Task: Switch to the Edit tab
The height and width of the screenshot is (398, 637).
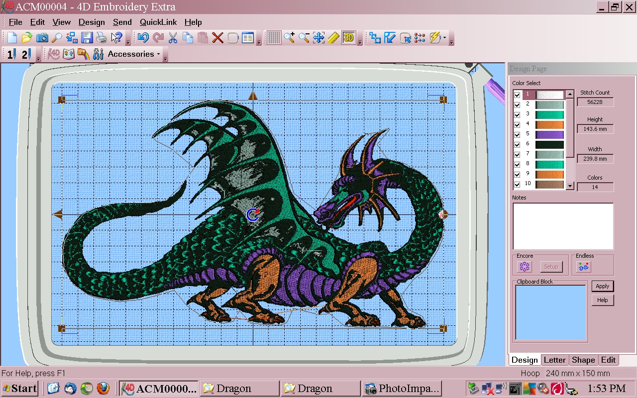Action: 608,360
